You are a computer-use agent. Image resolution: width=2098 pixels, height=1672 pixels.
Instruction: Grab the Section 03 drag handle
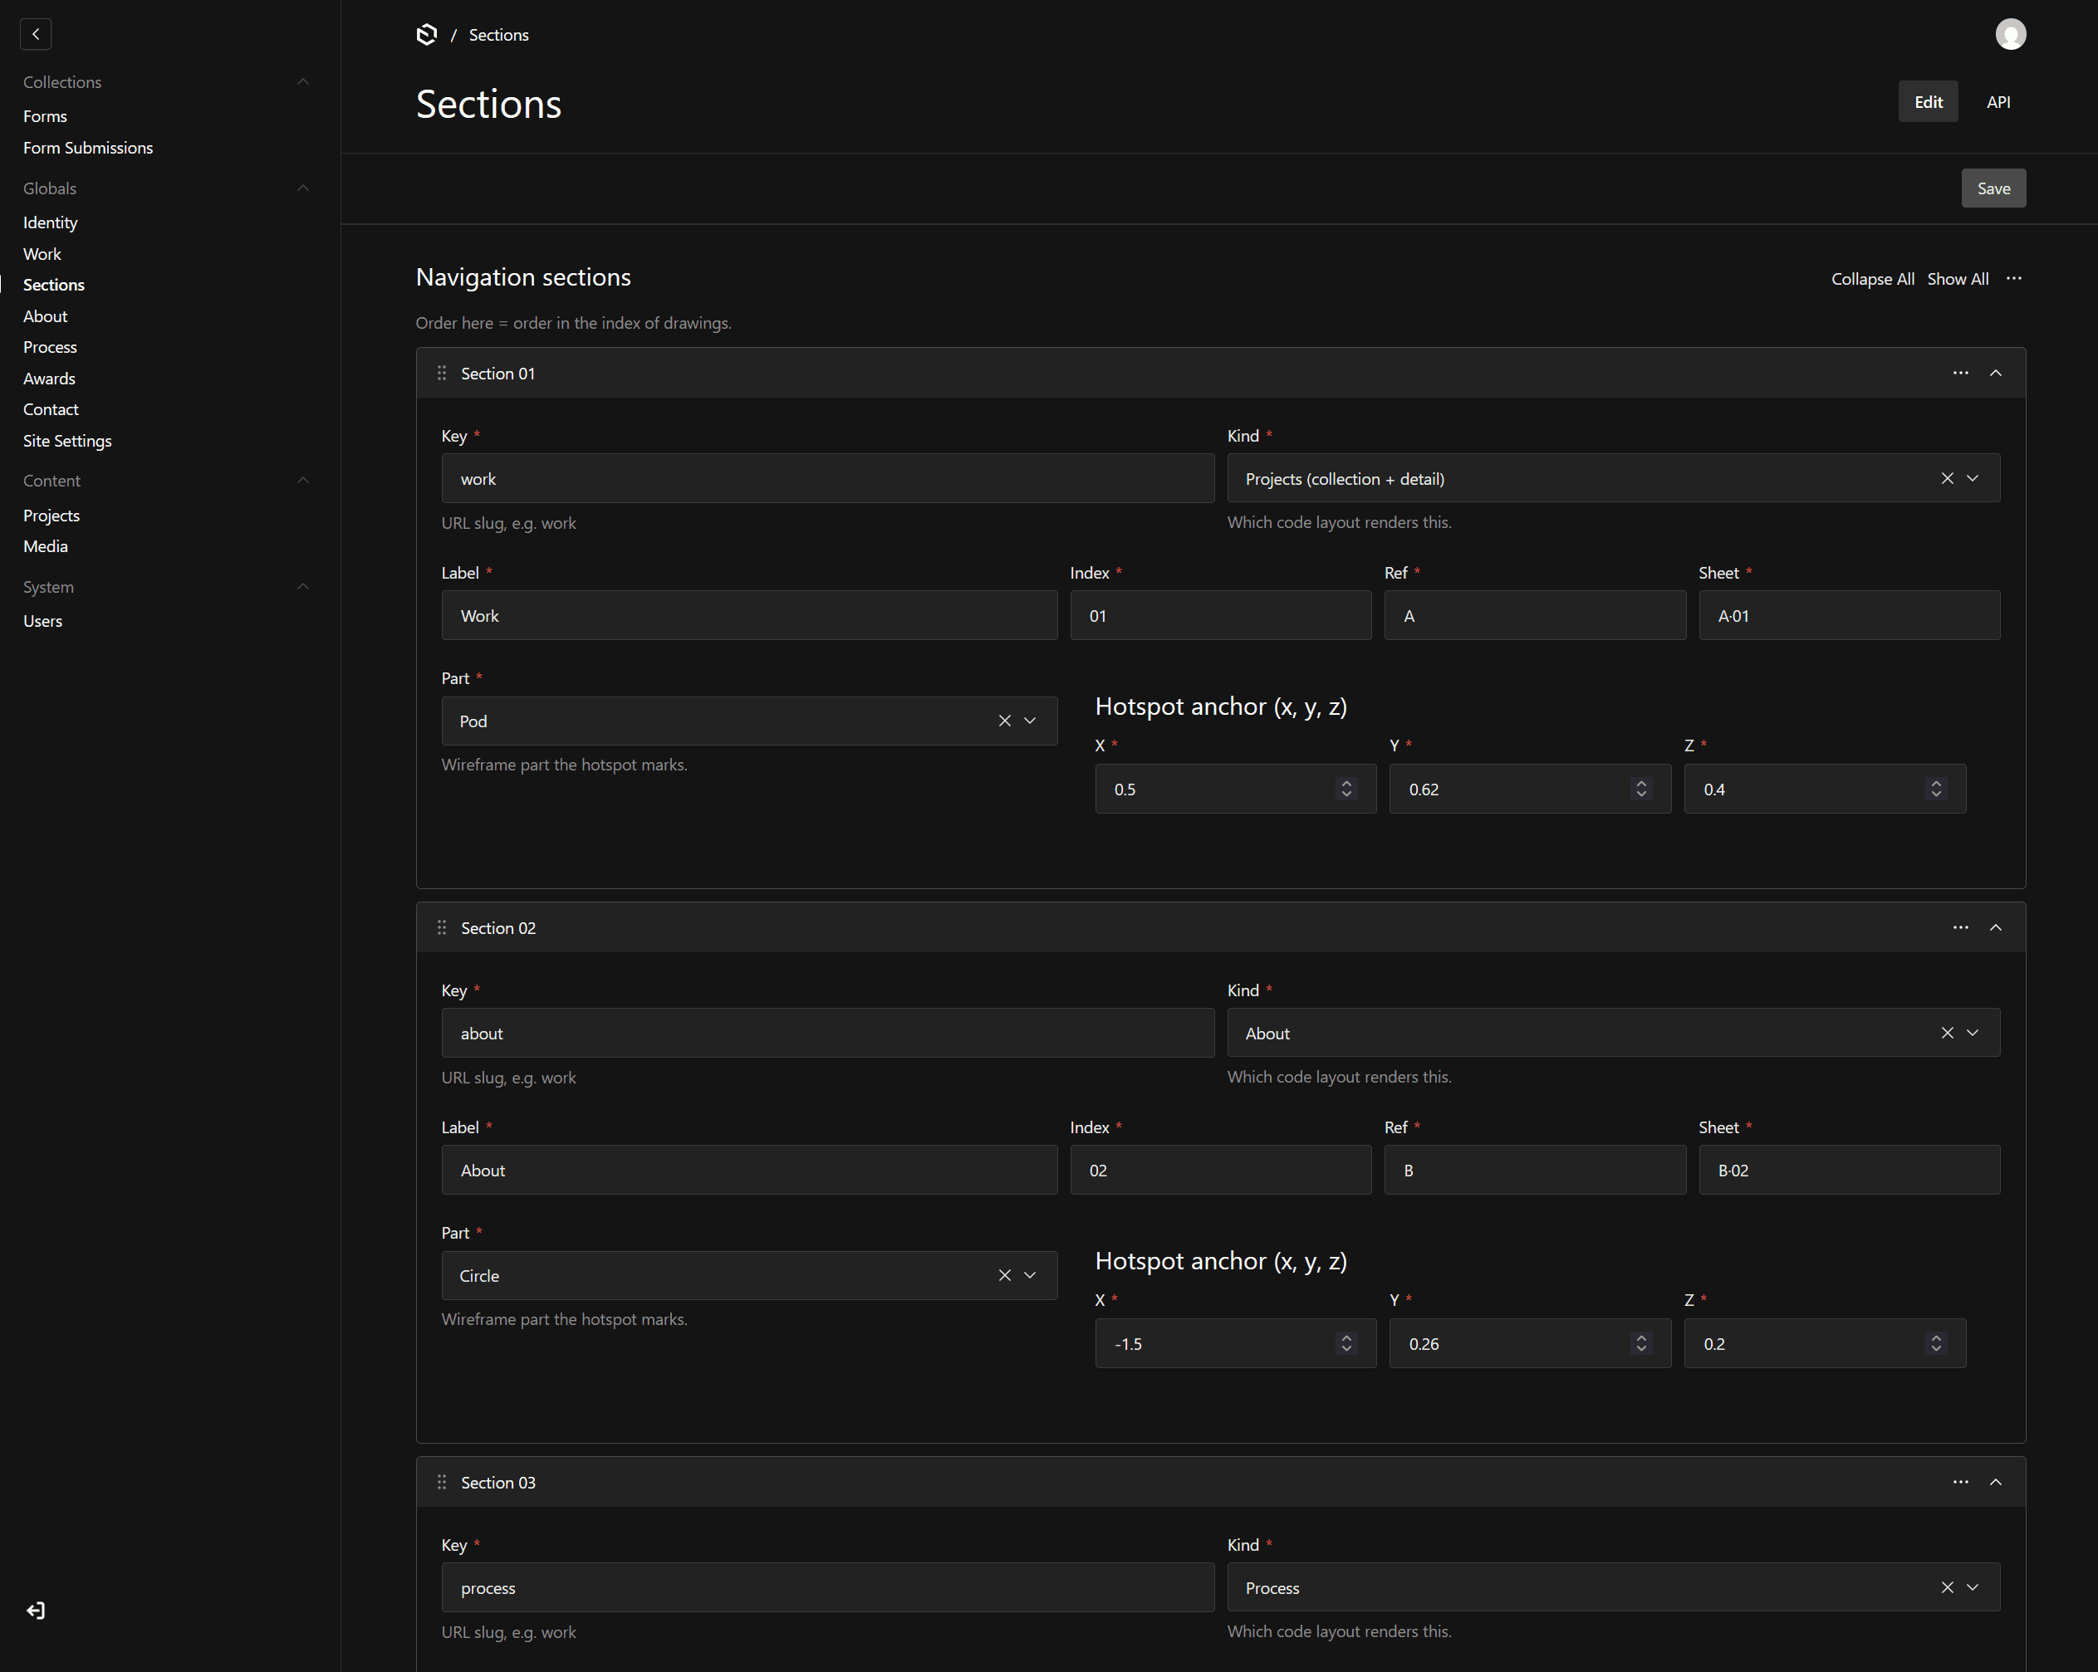442,1483
